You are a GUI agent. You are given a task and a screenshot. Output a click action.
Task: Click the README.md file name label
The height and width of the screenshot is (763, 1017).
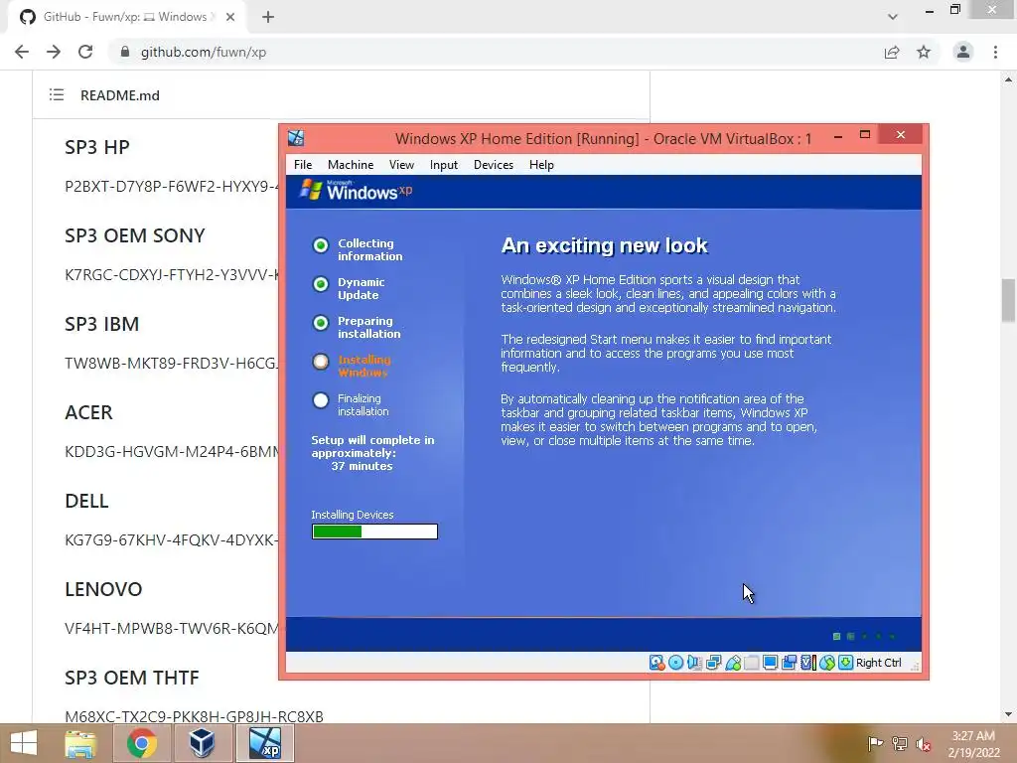click(x=120, y=95)
